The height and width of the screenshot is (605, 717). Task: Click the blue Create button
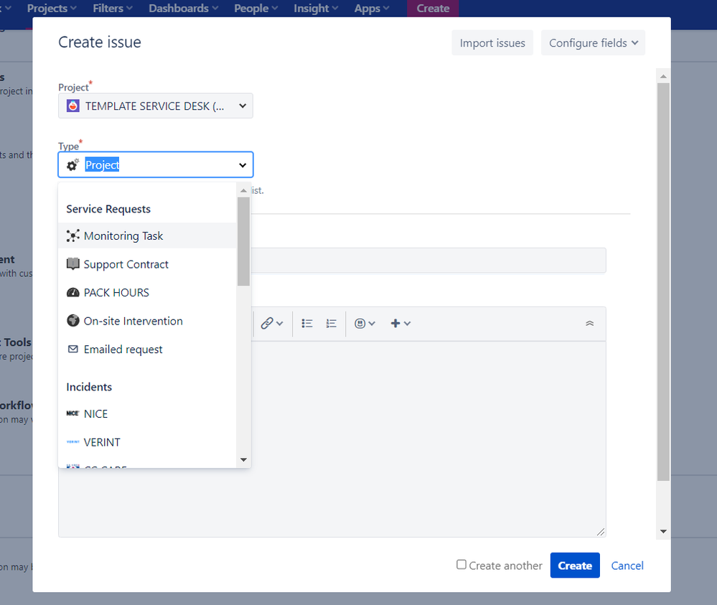click(x=575, y=566)
